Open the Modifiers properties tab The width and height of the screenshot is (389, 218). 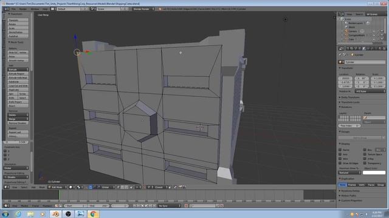tap(372, 48)
